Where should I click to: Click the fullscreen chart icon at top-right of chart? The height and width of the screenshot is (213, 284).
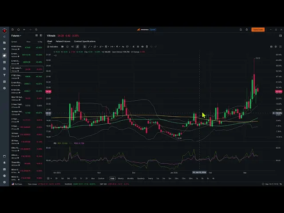point(280,47)
